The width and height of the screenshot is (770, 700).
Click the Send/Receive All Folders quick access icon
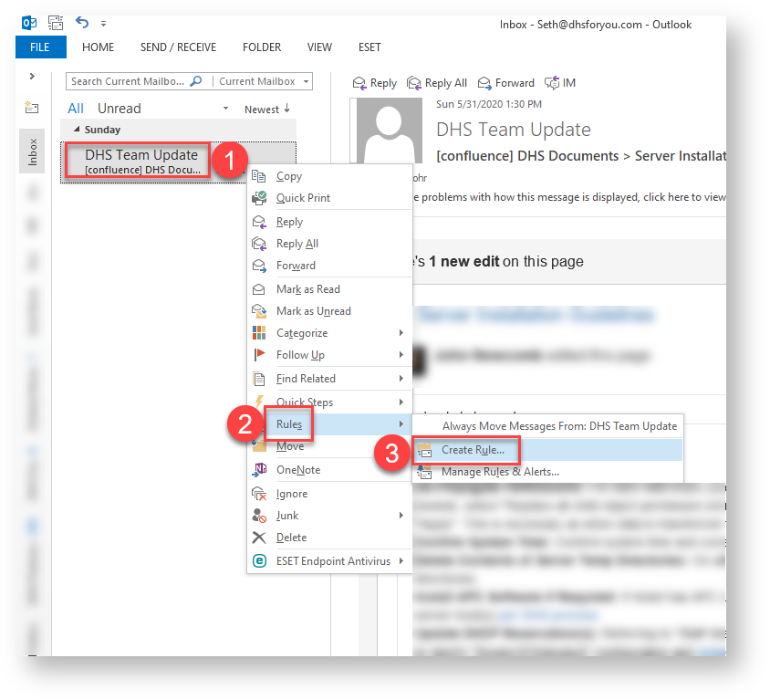click(56, 23)
